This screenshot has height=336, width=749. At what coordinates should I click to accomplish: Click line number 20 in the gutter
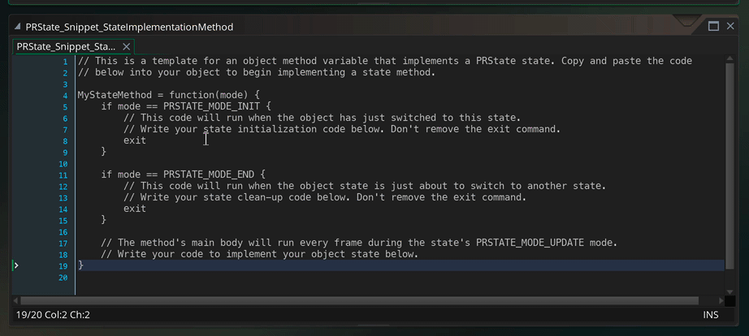[63, 277]
